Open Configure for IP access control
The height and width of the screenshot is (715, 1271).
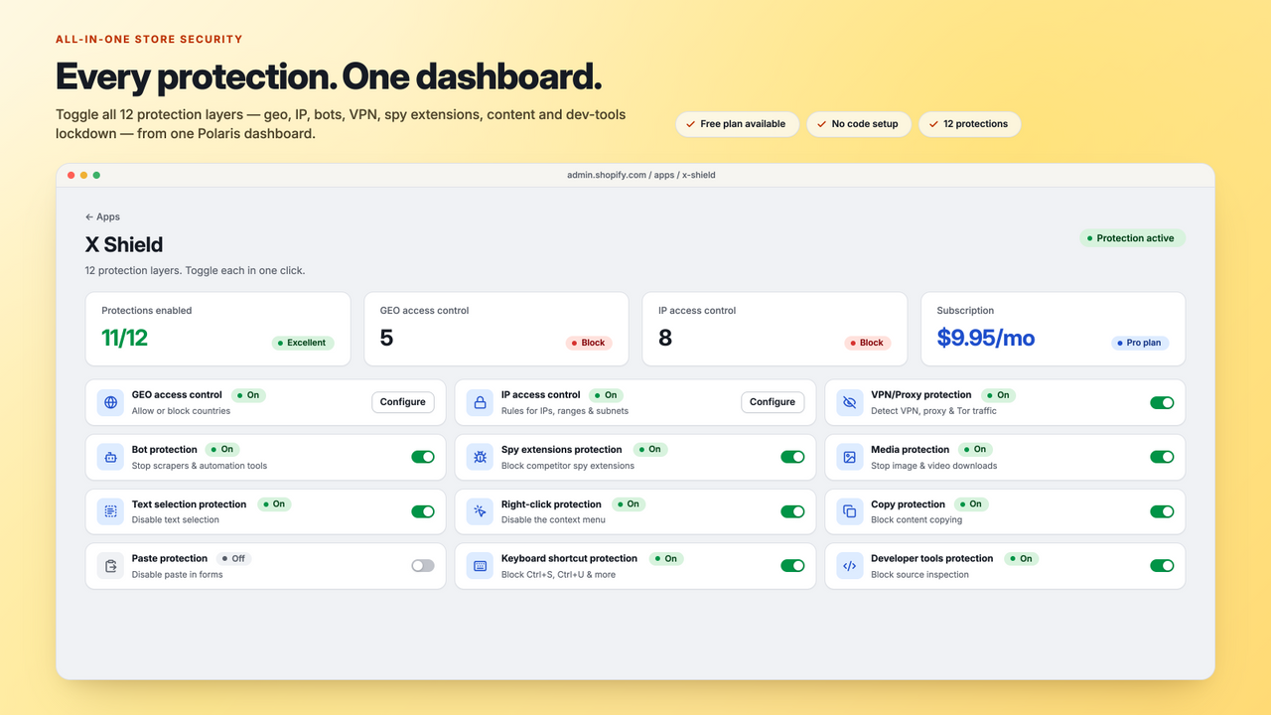(773, 402)
